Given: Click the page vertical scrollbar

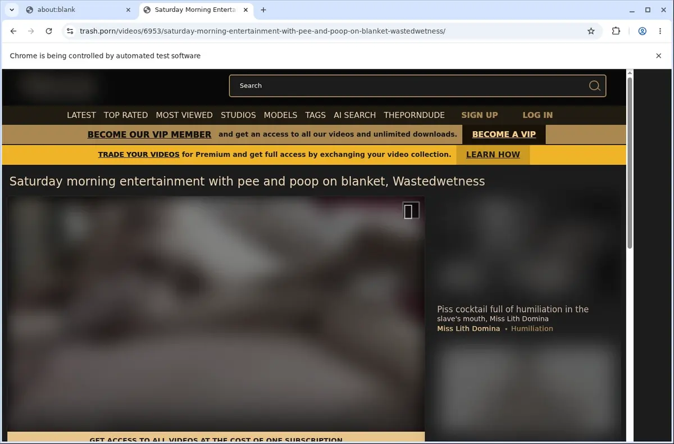Looking at the screenshot, I should point(630,163).
